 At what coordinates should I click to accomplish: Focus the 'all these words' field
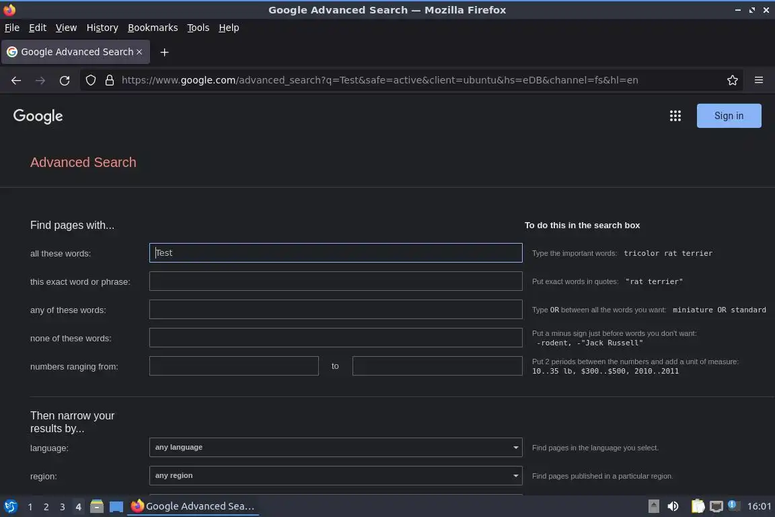(336, 253)
